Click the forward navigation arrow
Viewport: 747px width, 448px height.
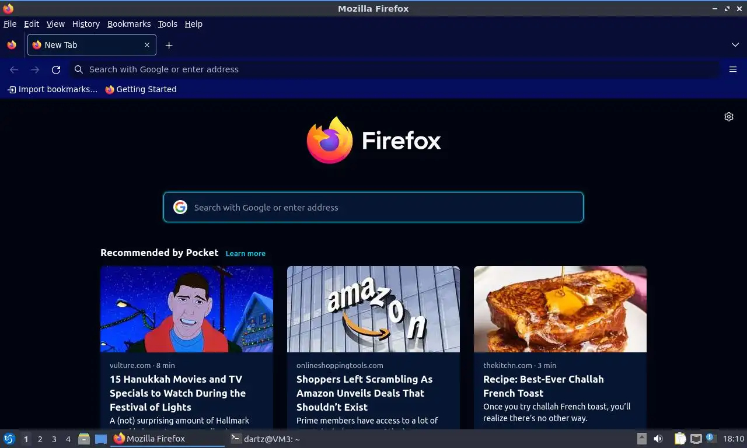pos(35,69)
